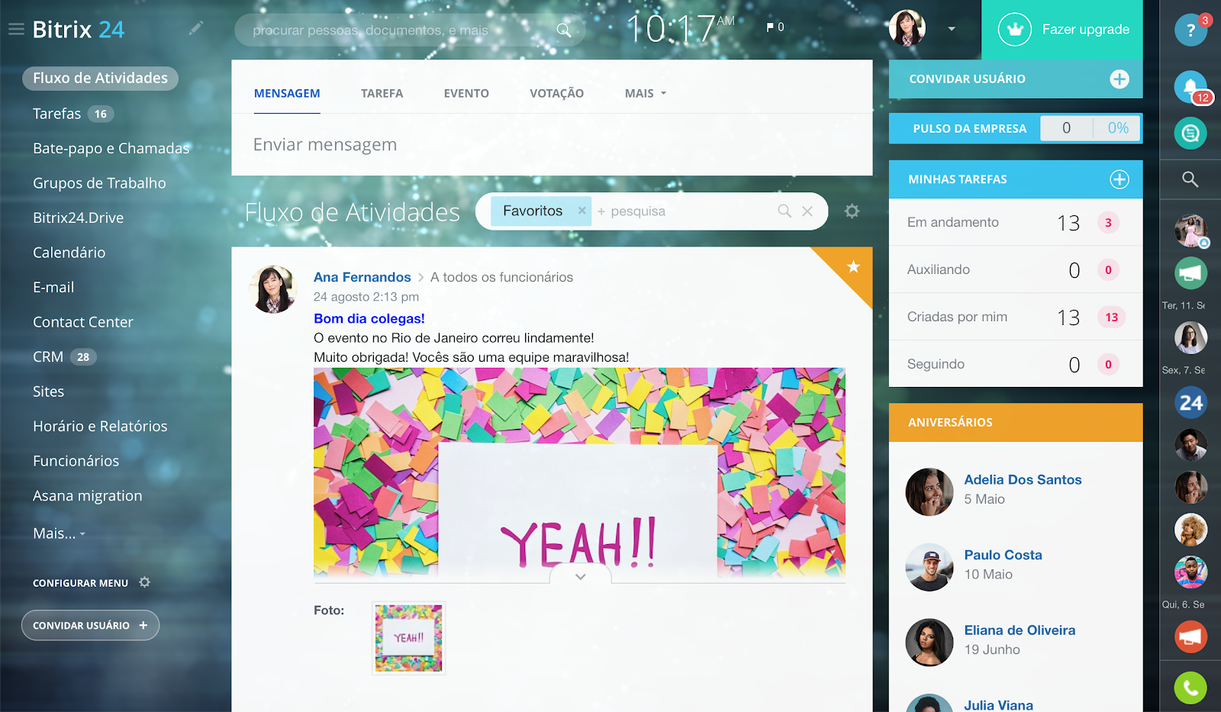The image size is (1221, 712).
Task: Toggle the favorite star on Ana's post
Action: (853, 266)
